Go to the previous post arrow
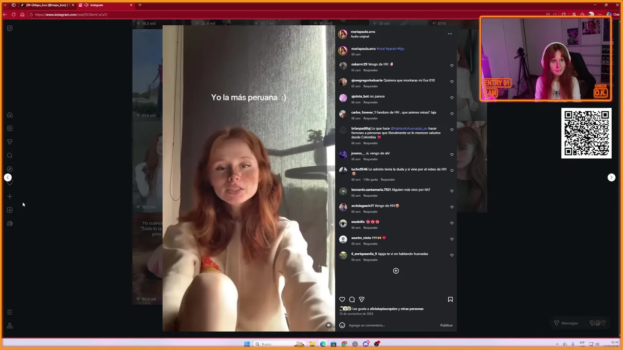Viewport: 623px width, 350px height. point(8,177)
